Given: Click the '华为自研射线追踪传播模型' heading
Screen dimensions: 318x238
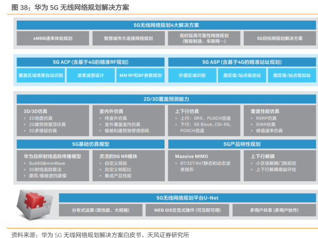Looking at the screenshot, I should [53, 156].
